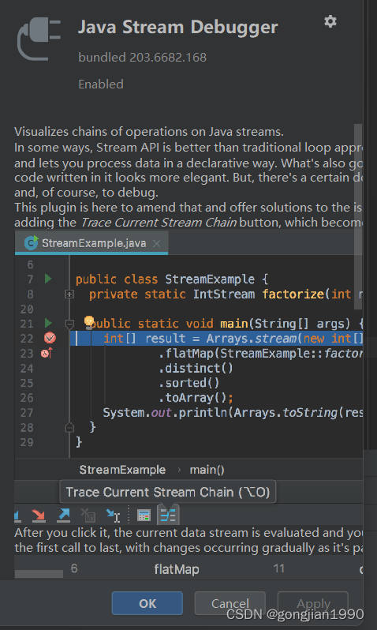Click the Java Stream Debugger title
377x630 pixels.
[178, 27]
